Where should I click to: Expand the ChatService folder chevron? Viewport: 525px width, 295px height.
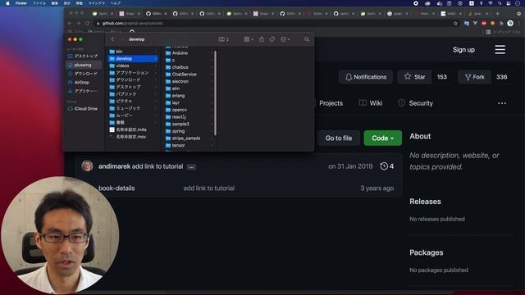click(x=212, y=75)
